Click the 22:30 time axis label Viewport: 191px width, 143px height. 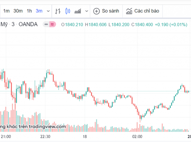(45, 136)
